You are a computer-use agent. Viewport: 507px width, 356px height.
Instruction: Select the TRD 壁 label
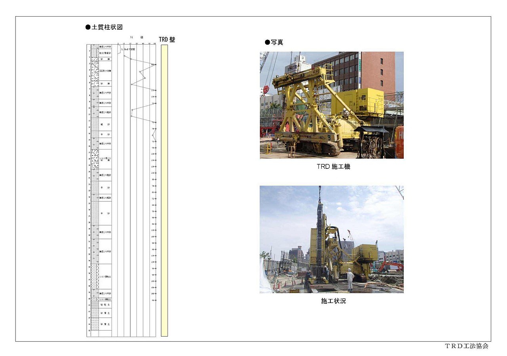coord(167,40)
